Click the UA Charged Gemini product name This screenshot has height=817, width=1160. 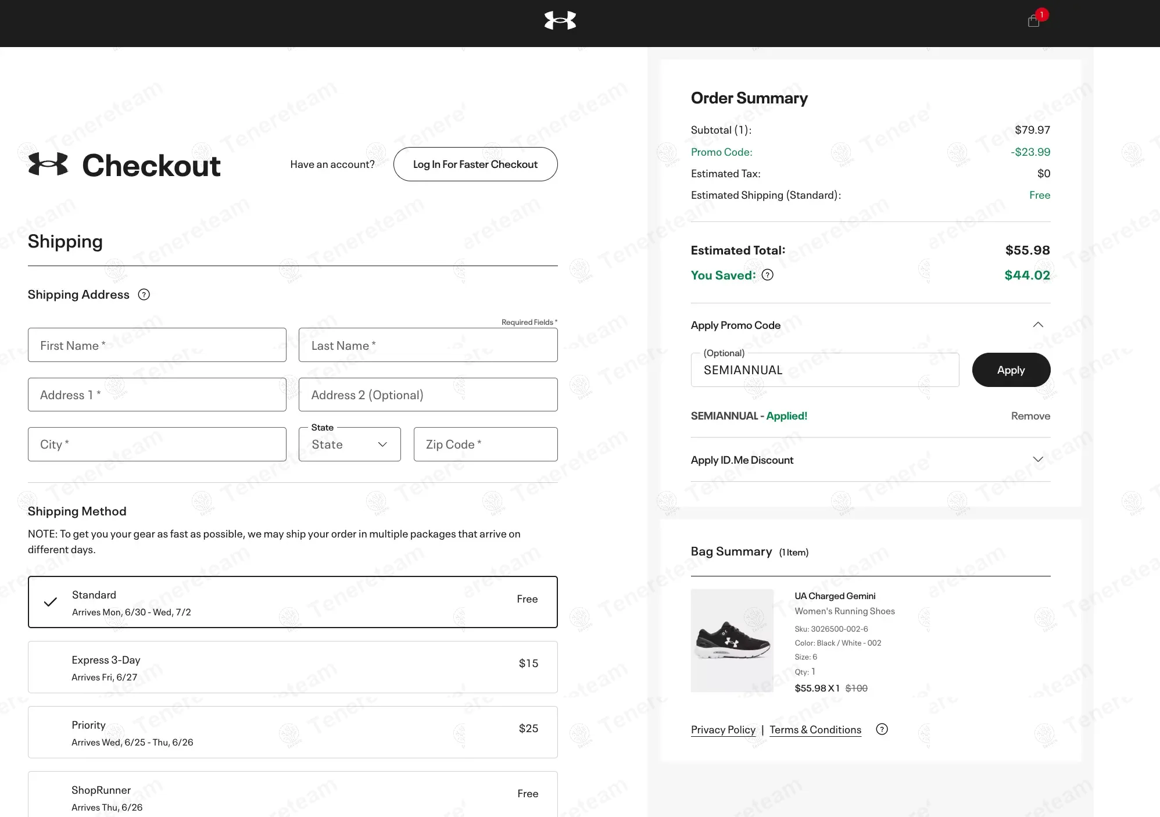(835, 596)
